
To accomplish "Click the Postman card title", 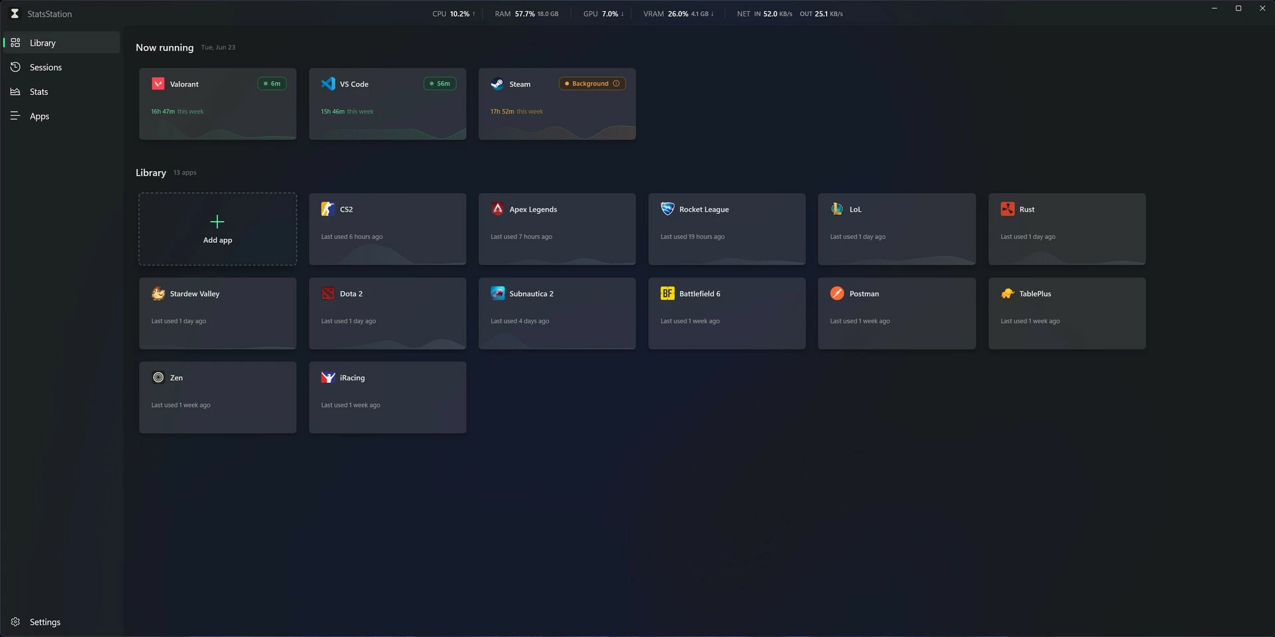I will click(x=864, y=294).
